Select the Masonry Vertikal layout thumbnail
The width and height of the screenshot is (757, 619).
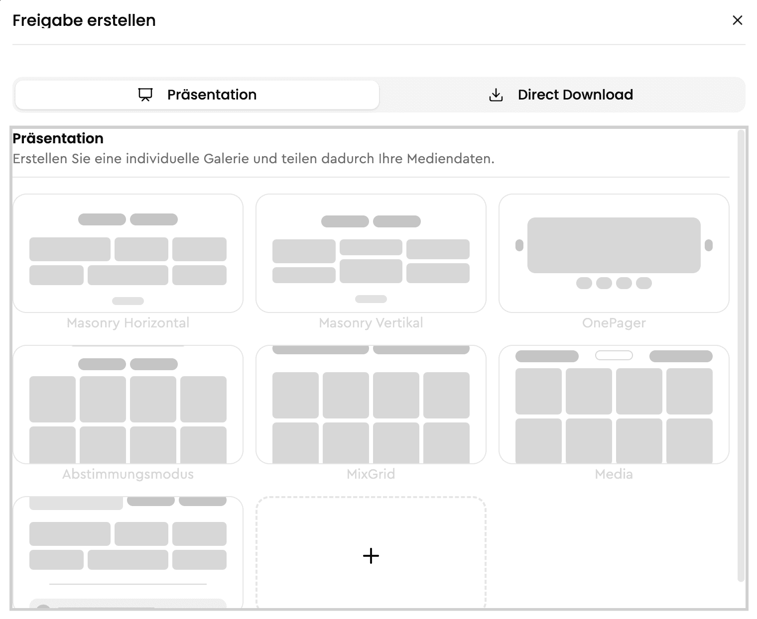click(x=371, y=253)
